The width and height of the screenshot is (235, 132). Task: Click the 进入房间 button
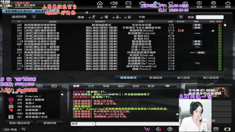[x=183, y=78]
